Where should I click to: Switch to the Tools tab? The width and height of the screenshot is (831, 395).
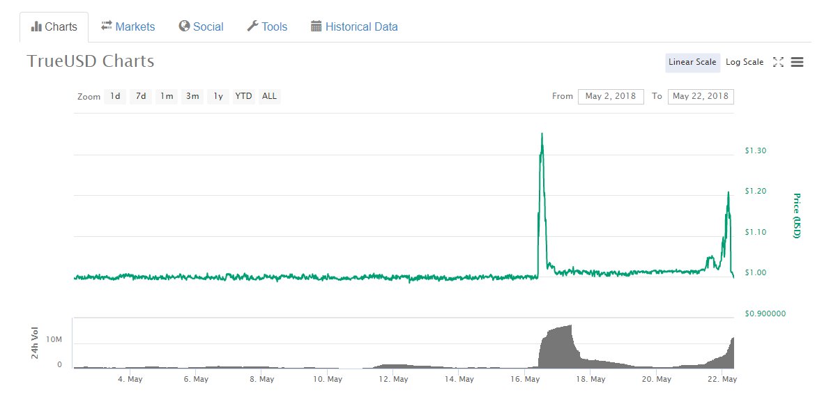tap(267, 26)
